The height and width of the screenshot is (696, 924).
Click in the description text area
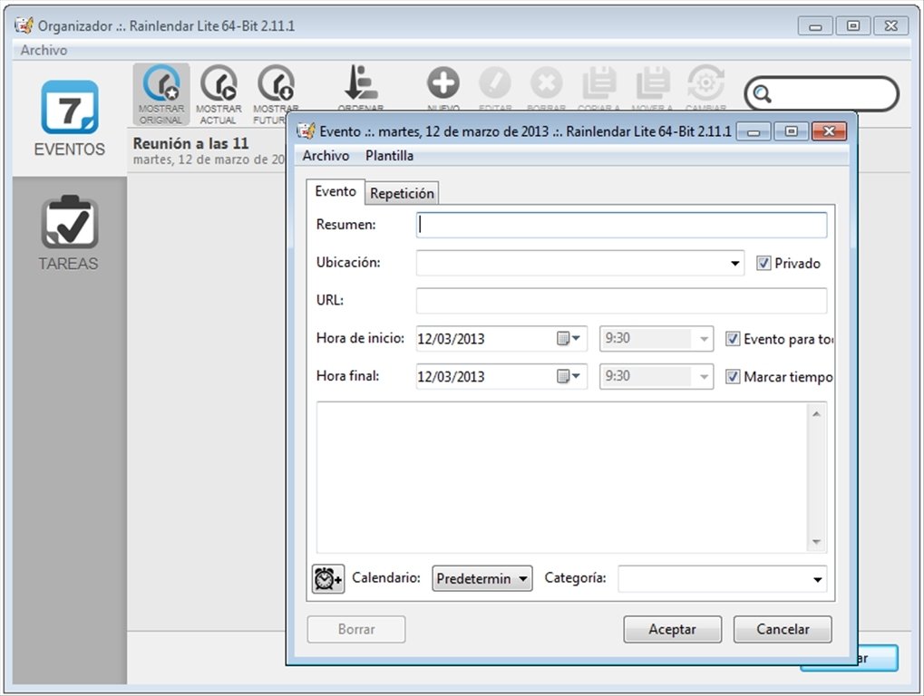pos(563,478)
